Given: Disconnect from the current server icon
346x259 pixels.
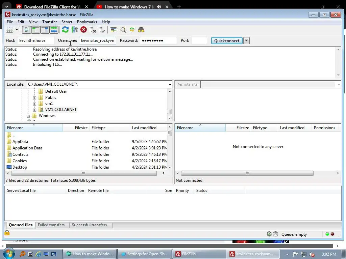Looking at the screenshot, I should click(x=93, y=30).
